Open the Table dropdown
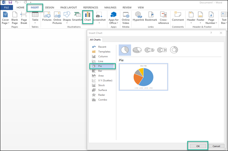The image size is (228, 151). [x=35, y=18]
